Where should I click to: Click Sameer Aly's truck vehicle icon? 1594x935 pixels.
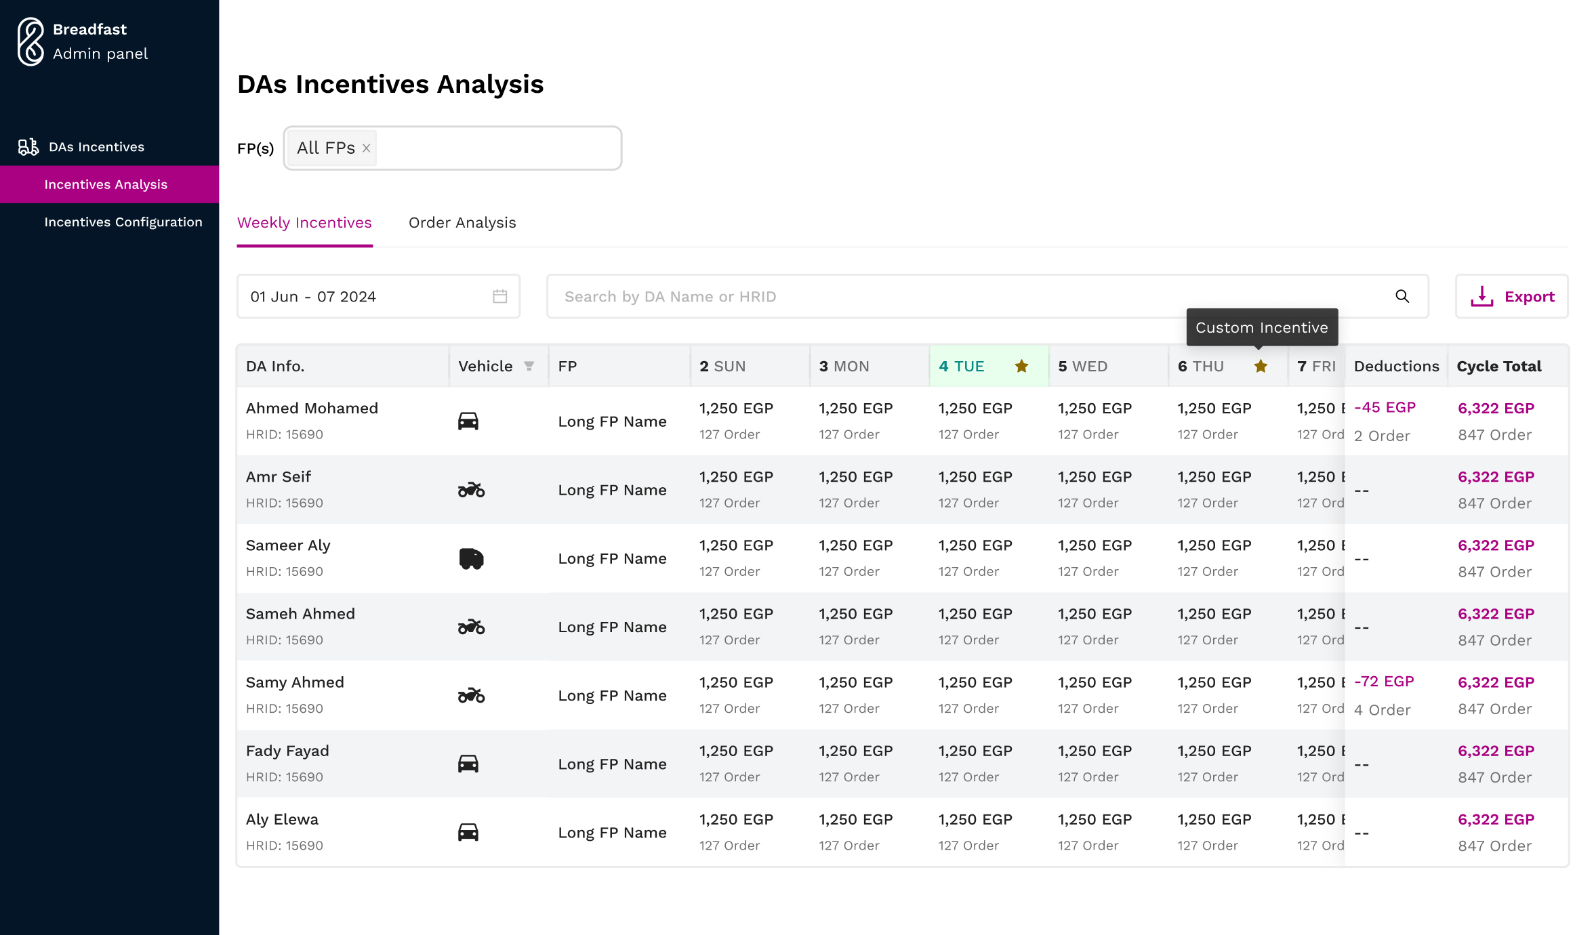471,559
